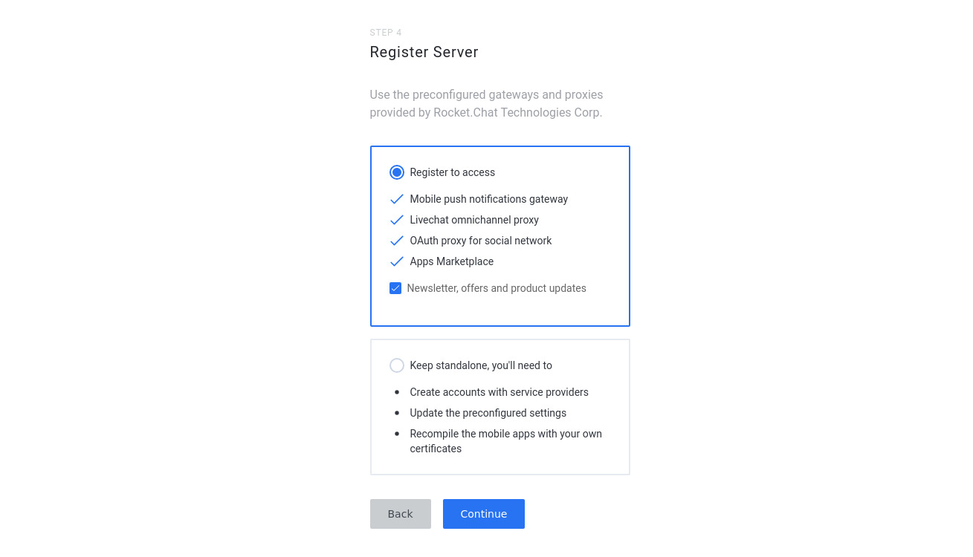Click the checkmark icon beside OAuth proxy for social network
This screenshot has width=973, height=557.
(397, 241)
